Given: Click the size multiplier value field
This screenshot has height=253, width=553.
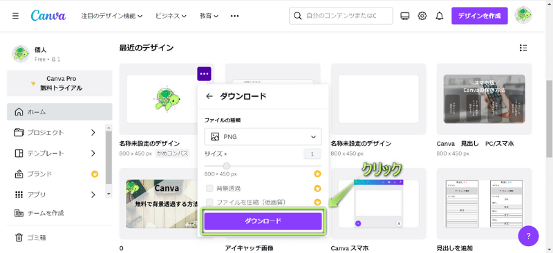Looking at the screenshot, I should click(x=312, y=154).
